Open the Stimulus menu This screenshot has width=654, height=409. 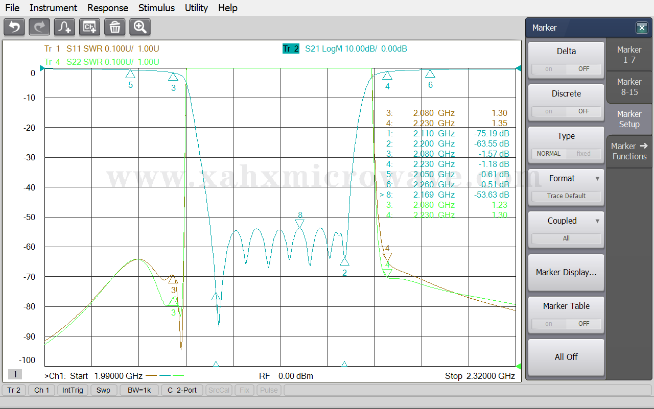point(156,8)
